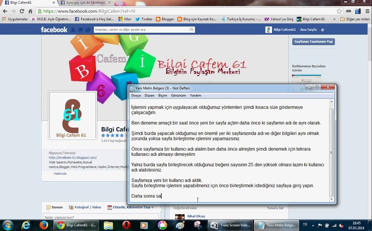Open Nihal Olcay reviewer name
Viewport: 372px width, 231px height.
196,216
